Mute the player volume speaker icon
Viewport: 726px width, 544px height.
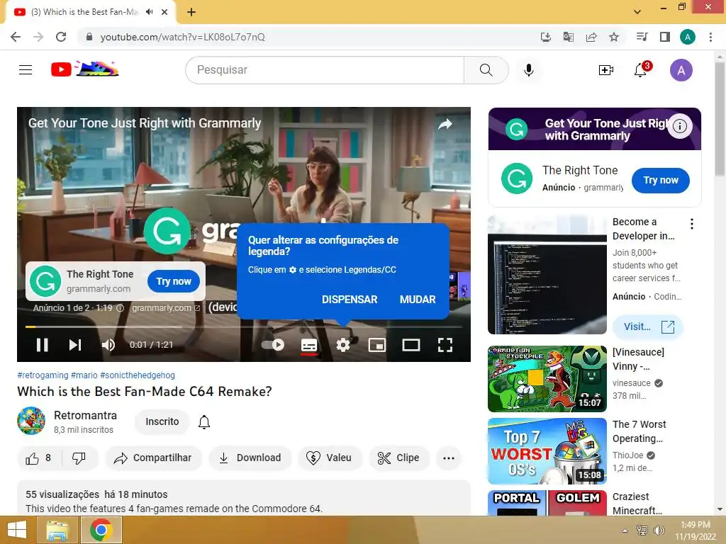(x=108, y=345)
